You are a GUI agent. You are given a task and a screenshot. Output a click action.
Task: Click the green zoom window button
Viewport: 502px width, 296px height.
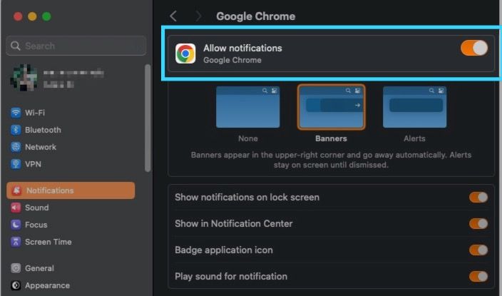[x=46, y=16]
